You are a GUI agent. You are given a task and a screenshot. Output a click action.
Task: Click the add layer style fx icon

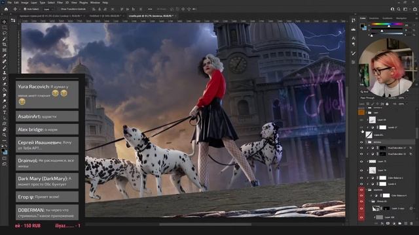click(x=382, y=223)
